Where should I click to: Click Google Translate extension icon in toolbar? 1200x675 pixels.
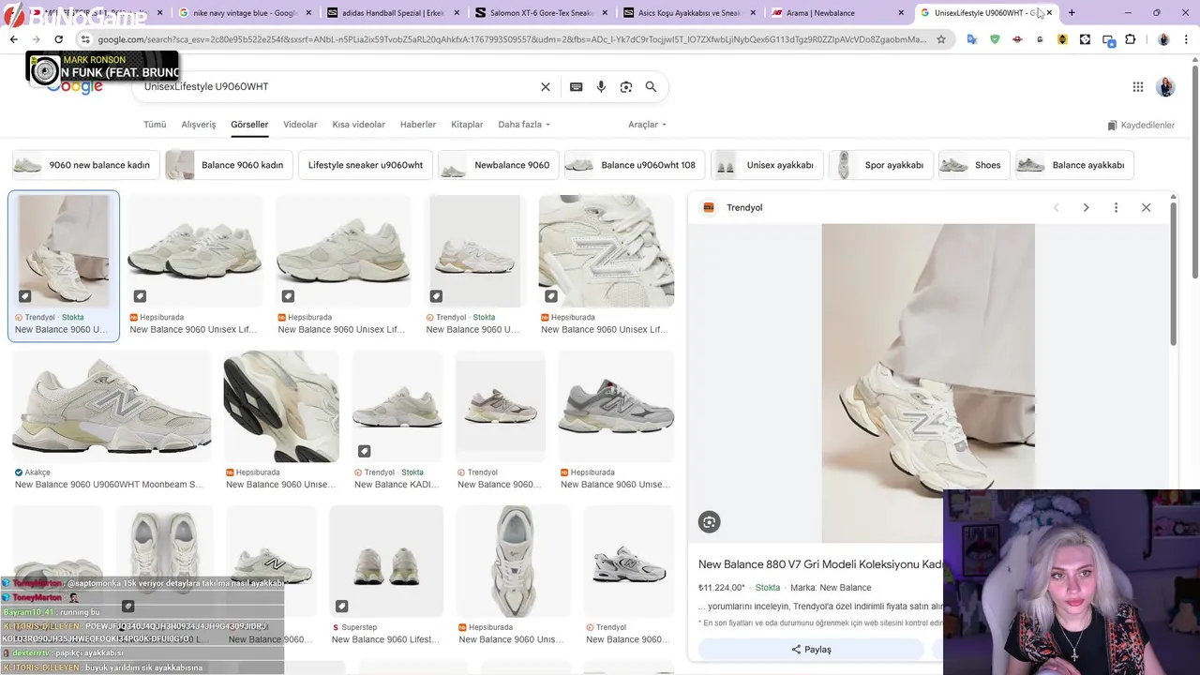pos(972,39)
